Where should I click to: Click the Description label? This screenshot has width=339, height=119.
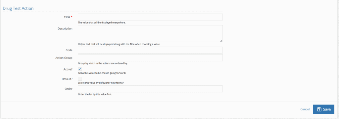[65, 28]
